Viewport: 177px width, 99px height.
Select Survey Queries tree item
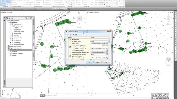click(17, 33)
